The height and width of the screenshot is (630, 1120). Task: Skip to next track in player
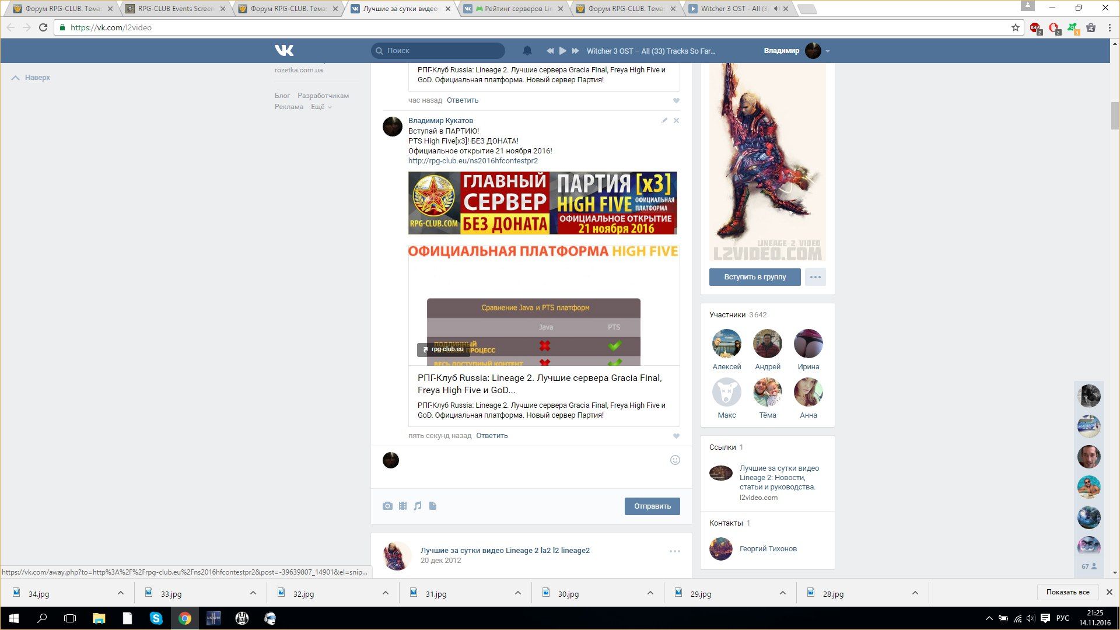pyautogui.click(x=575, y=51)
